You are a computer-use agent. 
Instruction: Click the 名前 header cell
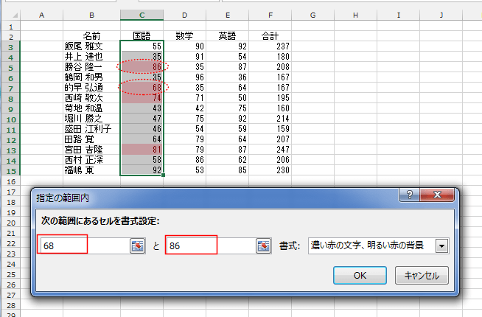[91, 36]
